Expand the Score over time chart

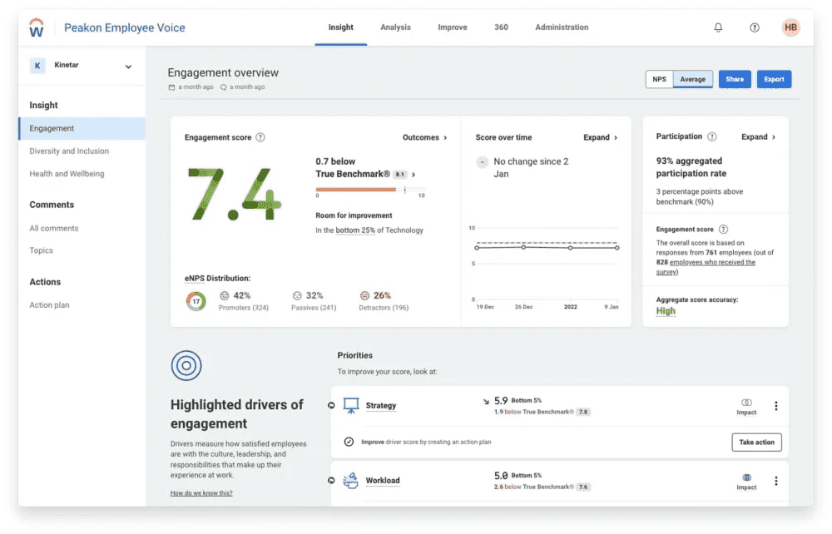click(x=597, y=136)
